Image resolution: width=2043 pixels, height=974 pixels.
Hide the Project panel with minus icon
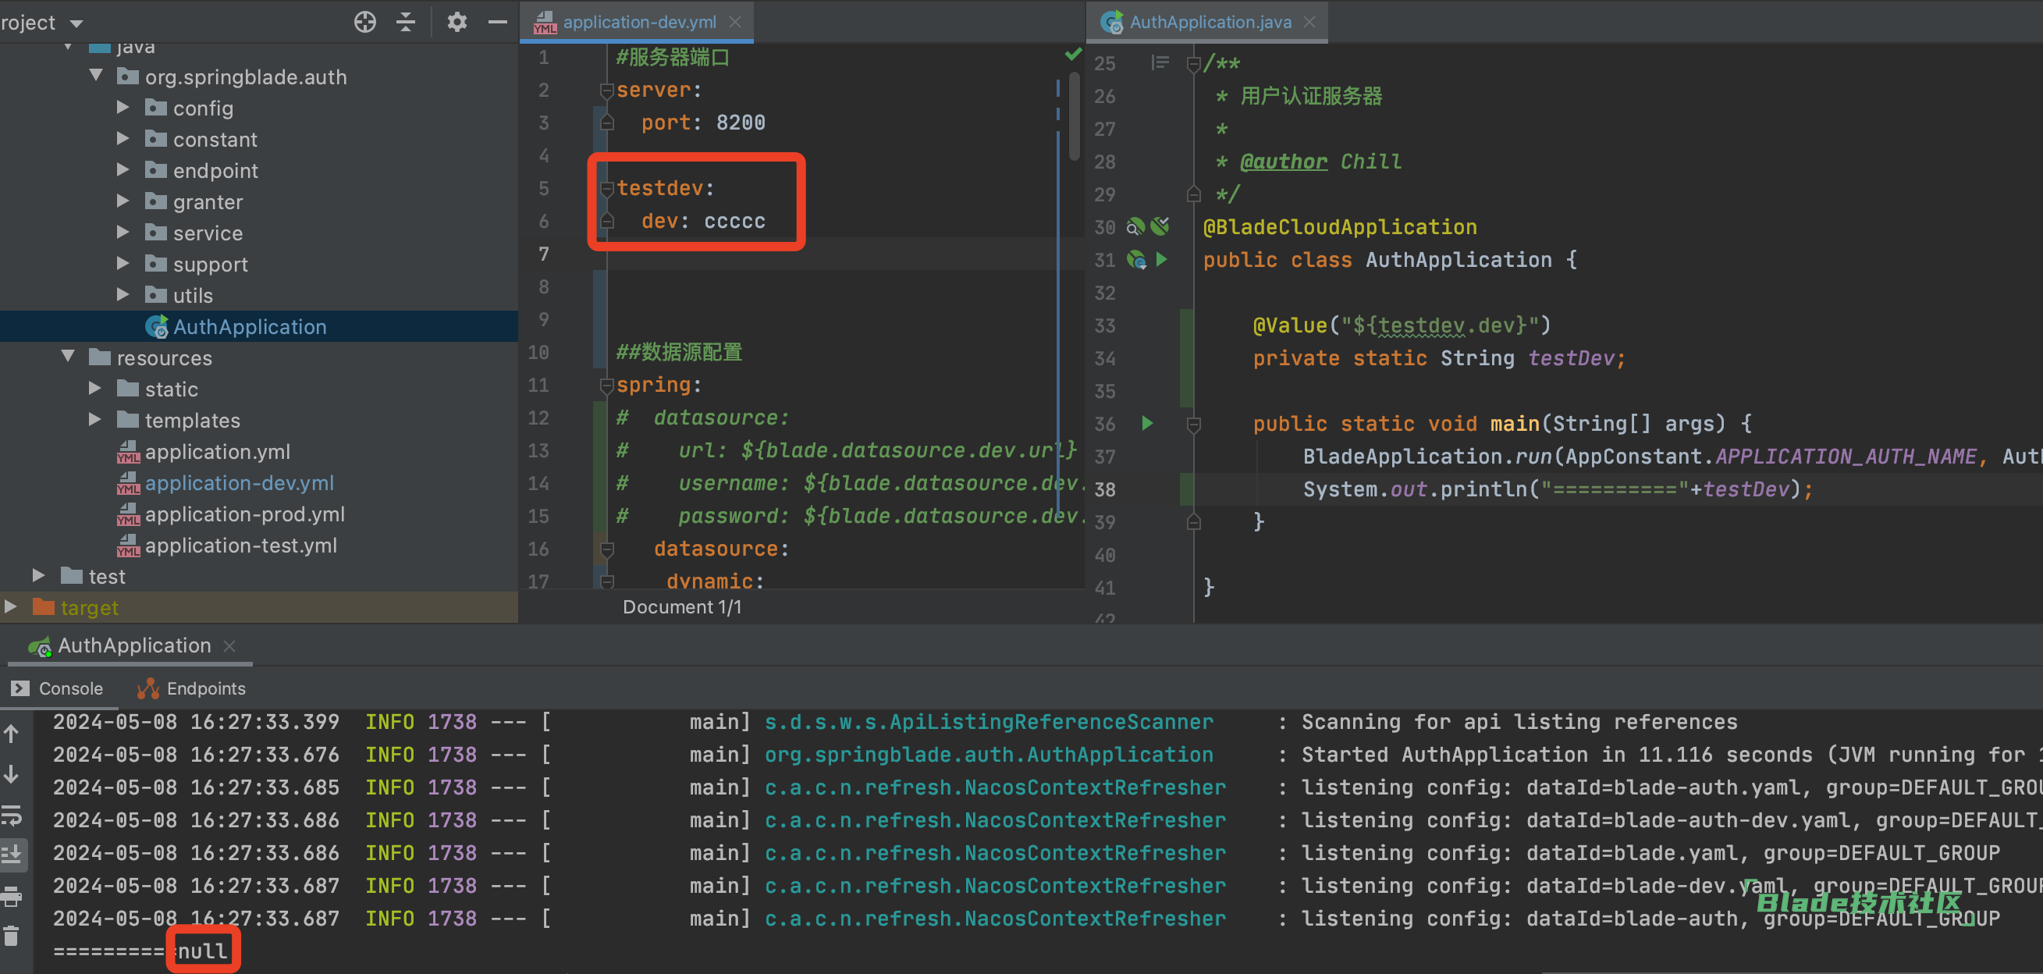pos(497,21)
